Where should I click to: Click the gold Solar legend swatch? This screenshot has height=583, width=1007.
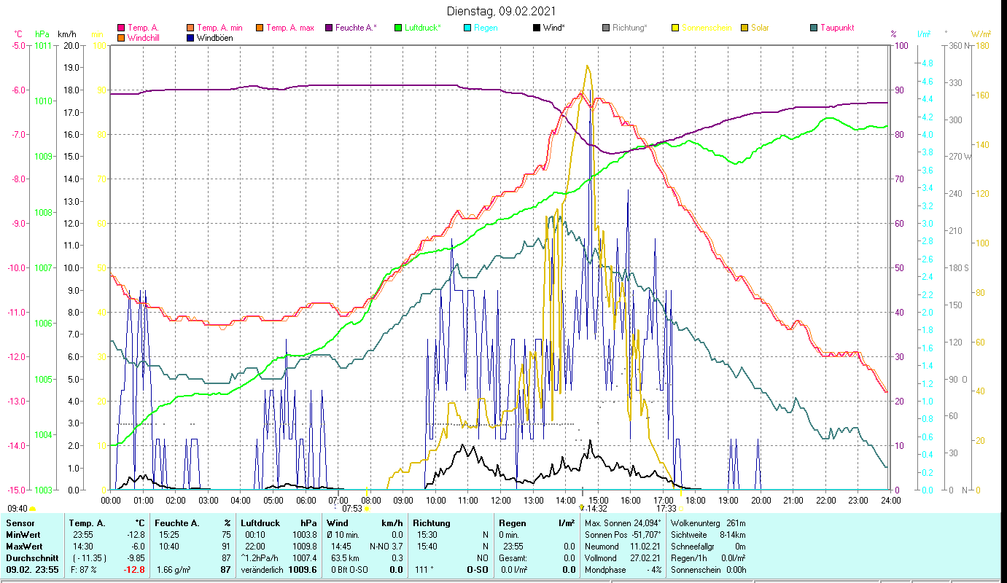745,28
